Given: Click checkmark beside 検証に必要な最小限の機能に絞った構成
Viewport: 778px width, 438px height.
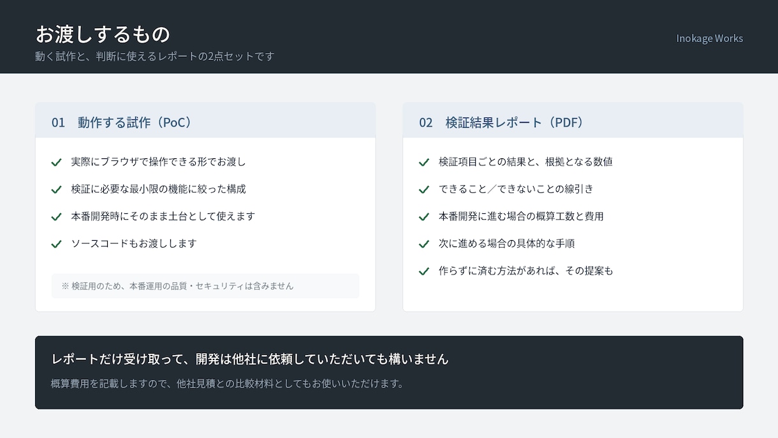Looking at the screenshot, I should (56, 190).
